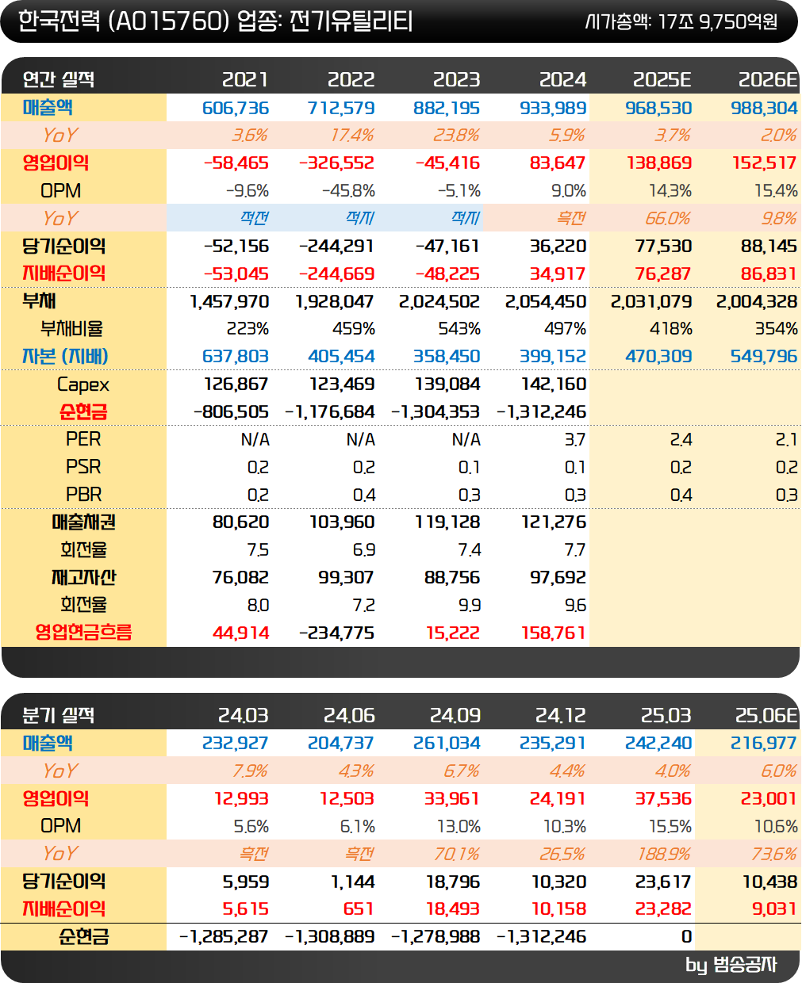Click the '2026E' estimate column header
This screenshot has height=983, width=802.
point(768,79)
